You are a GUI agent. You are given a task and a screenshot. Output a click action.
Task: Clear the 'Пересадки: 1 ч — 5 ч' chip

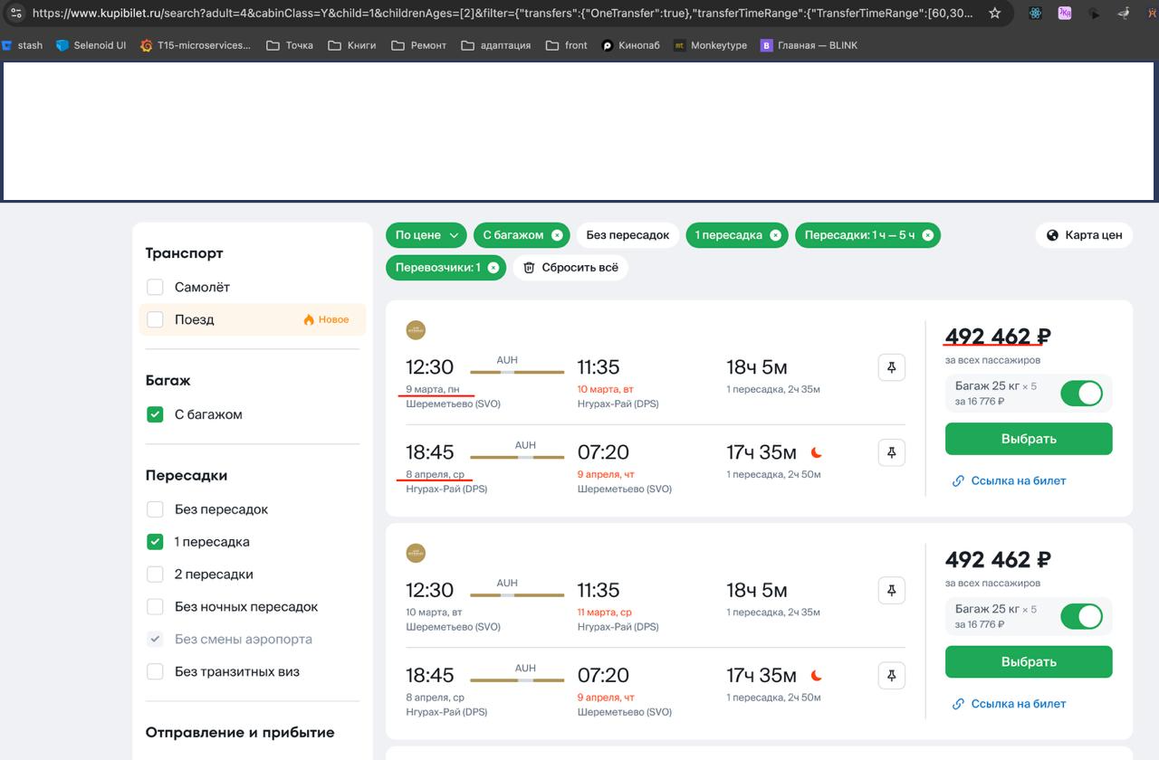[928, 235]
